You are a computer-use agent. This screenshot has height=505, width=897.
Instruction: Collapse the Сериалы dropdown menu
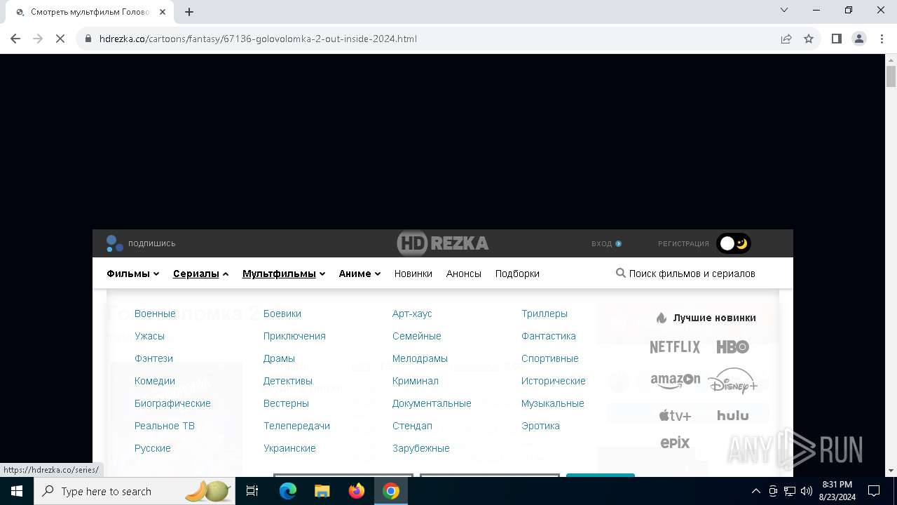(x=200, y=274)
